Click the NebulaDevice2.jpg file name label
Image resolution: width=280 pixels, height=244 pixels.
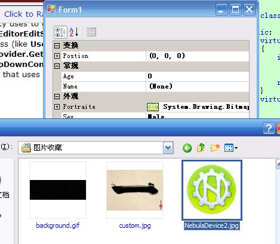pos(211,225)
